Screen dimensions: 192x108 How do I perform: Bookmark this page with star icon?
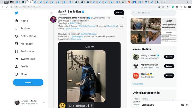coord(168,7)
